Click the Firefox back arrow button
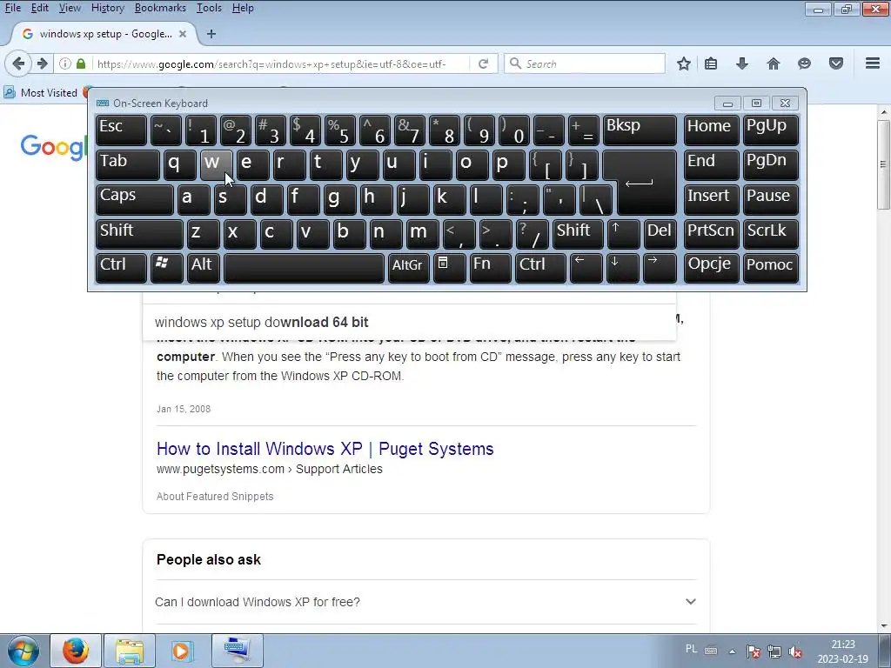This screenshot has height=668, width=891. [18, 63]
